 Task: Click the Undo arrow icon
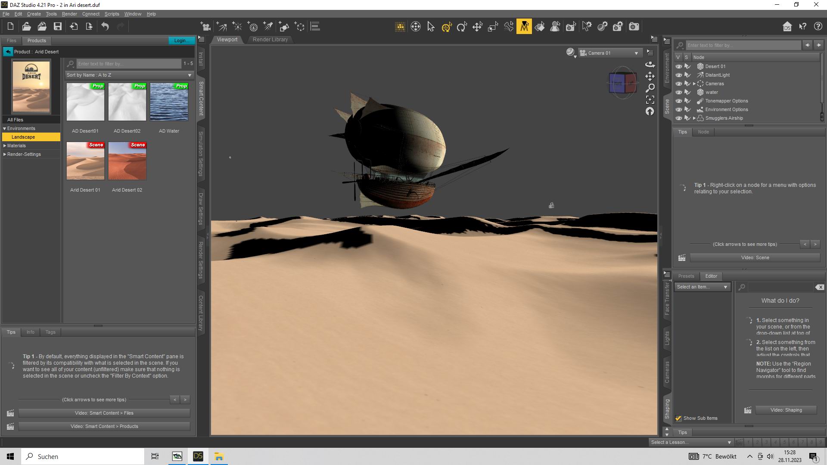pyautogui.click(x=105, y=27)
